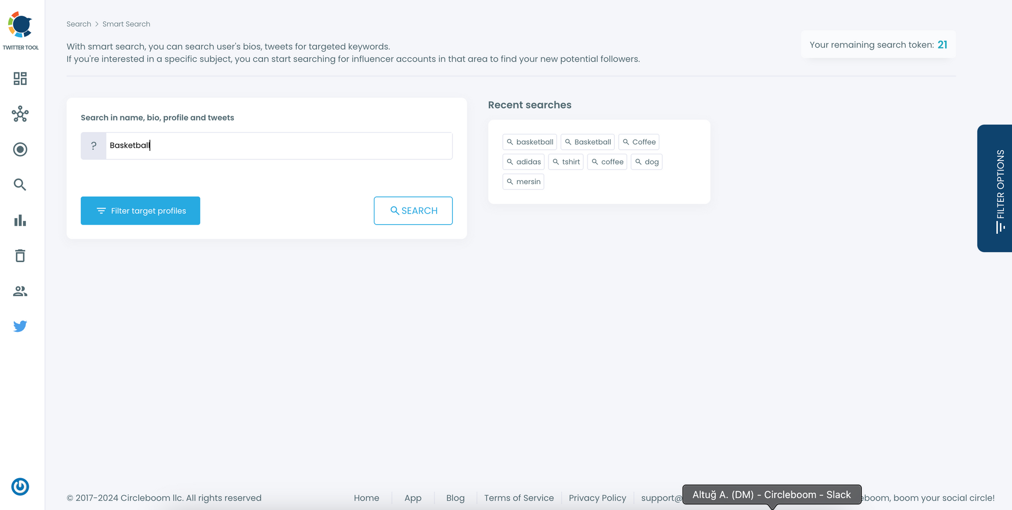This screenshot has height=510, width=1012.
Task: Select the network connections sidebar icon
Action: click(20, 114)
